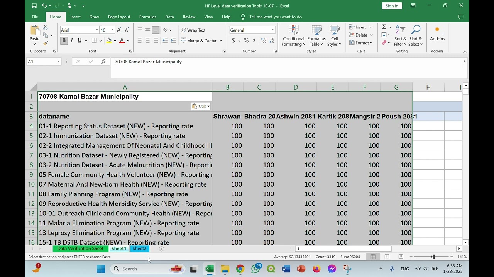Click Cell Styles button
Screen dimensions: 494x277
click(x=334, y=36)
